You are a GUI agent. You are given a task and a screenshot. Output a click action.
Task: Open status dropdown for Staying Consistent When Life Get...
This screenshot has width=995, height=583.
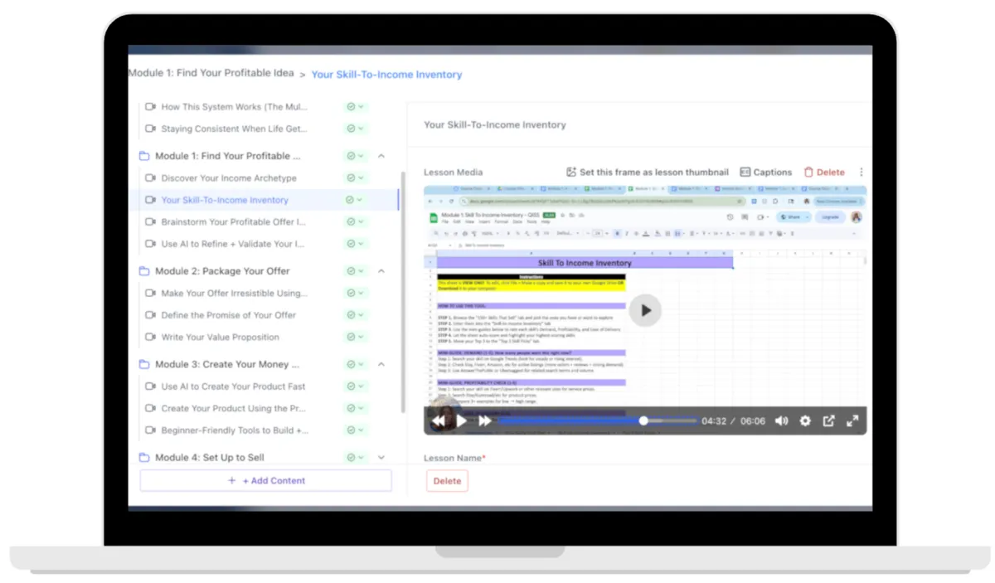[x=356, y=129]
